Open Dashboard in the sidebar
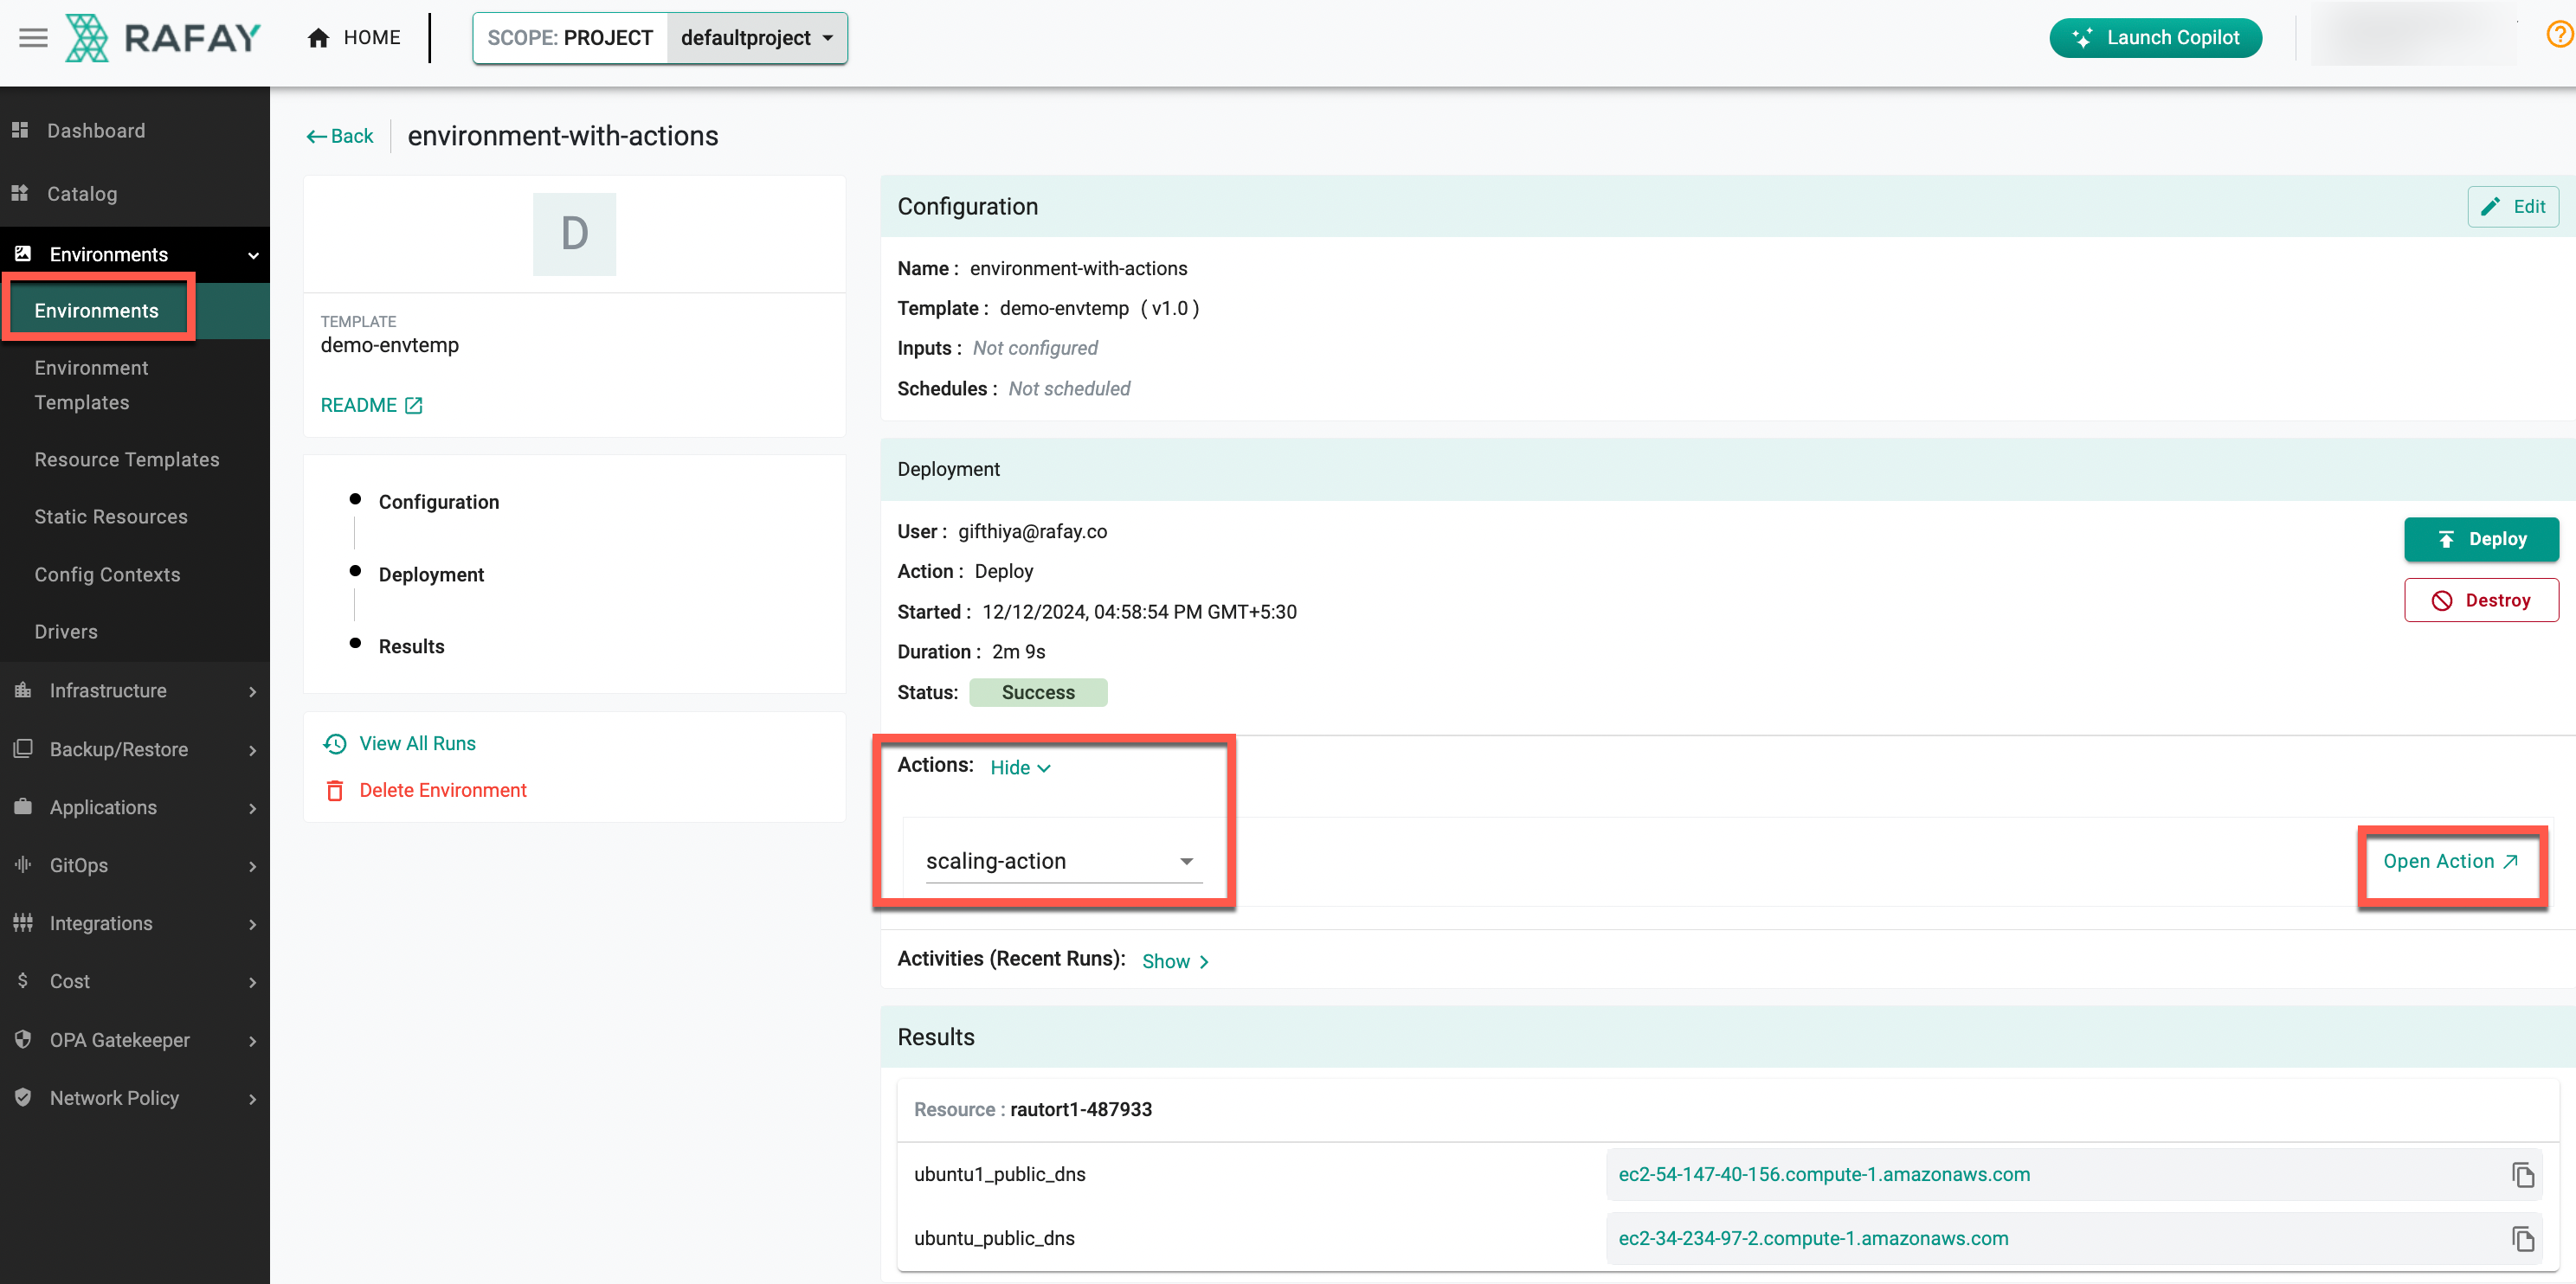Image resolution: width=2576 pixels, height=1284 pixels. (96, 131)
